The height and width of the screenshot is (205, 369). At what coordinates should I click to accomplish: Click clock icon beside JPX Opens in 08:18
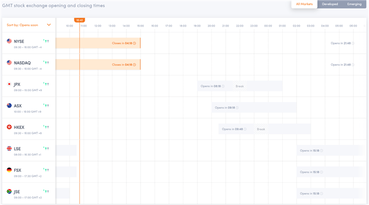223,86
